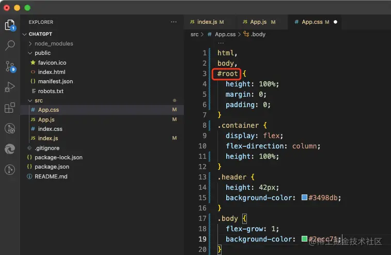
Task: Click EXPLORER panel title
Action: pos(41,22)
